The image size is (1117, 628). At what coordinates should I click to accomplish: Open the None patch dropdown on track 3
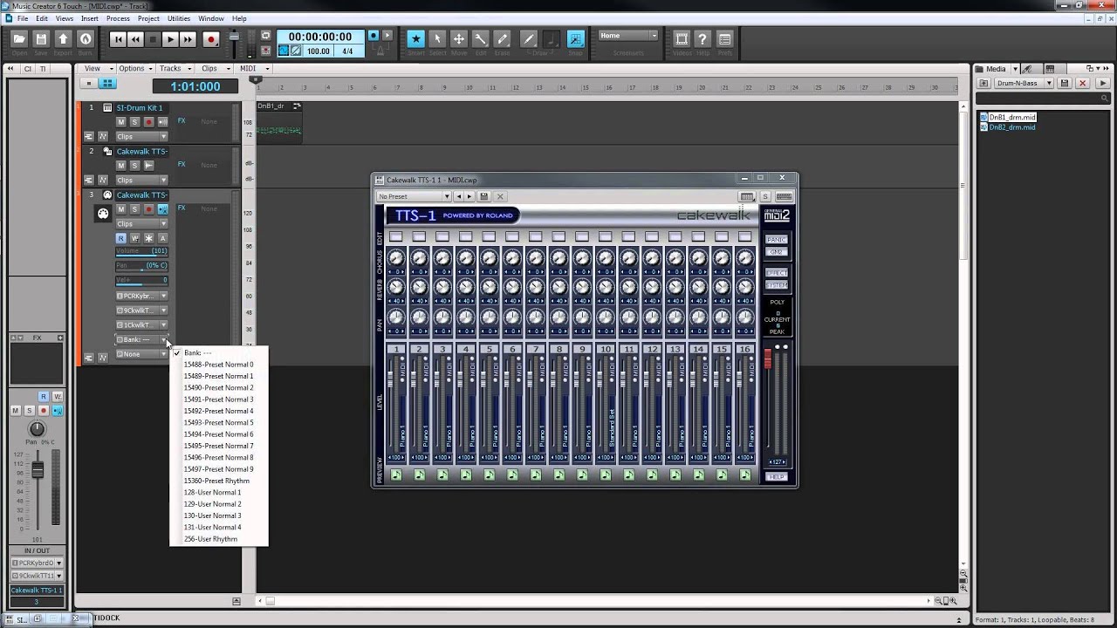click(x=141, y=354)
